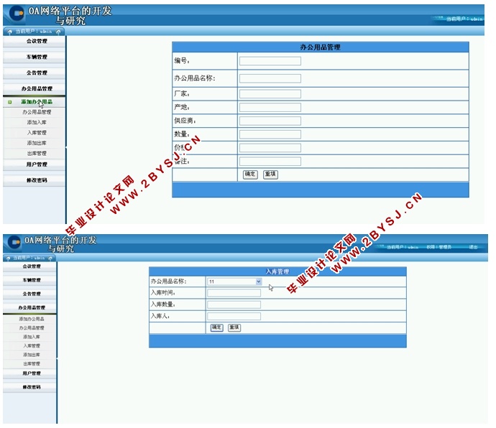Open 出库管理 in the 办公用品管理 page sidebar
The height and width of the screenshot is (428, 496).
pos(37,153)
